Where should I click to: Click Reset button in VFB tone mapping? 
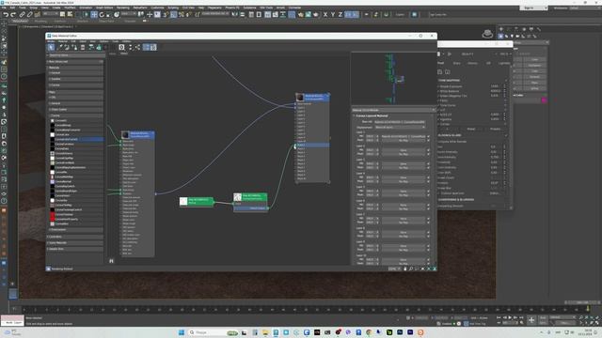(x=471, y=130)
